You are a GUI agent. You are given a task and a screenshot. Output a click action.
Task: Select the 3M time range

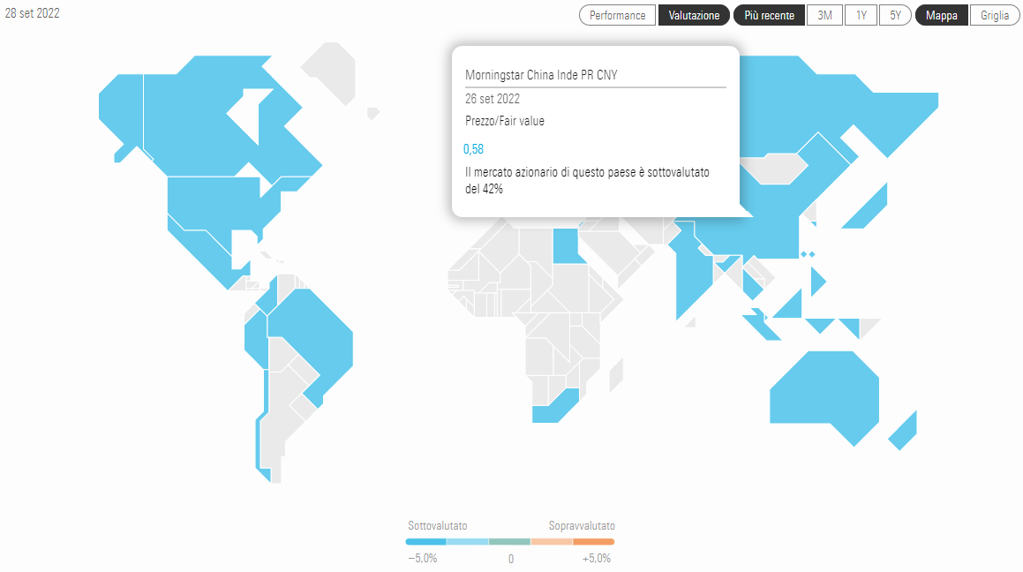click(x=824, y=15)
